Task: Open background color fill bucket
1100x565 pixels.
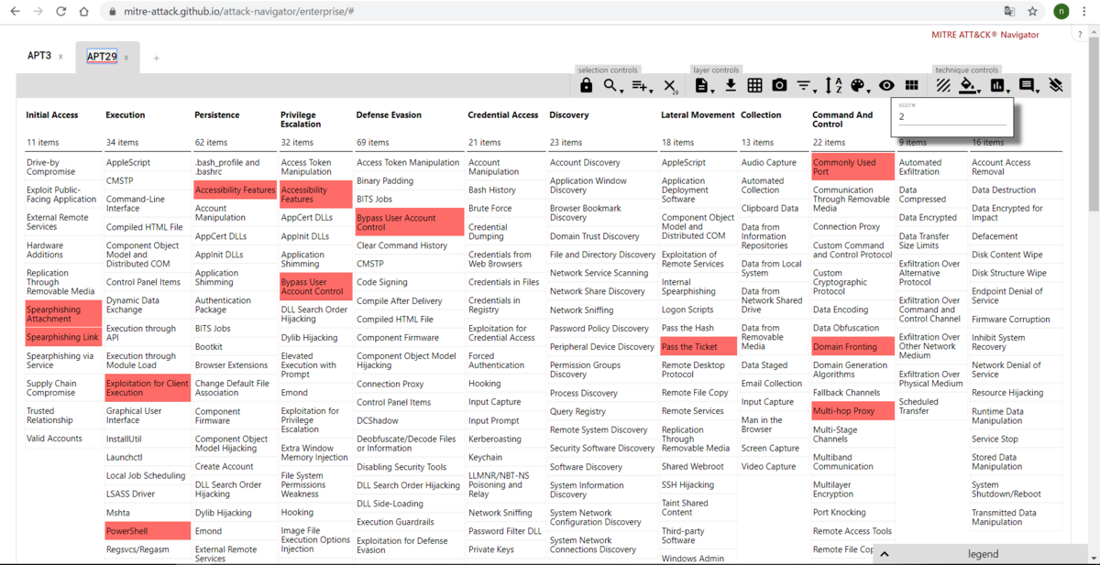Action: tap(969, 85)
